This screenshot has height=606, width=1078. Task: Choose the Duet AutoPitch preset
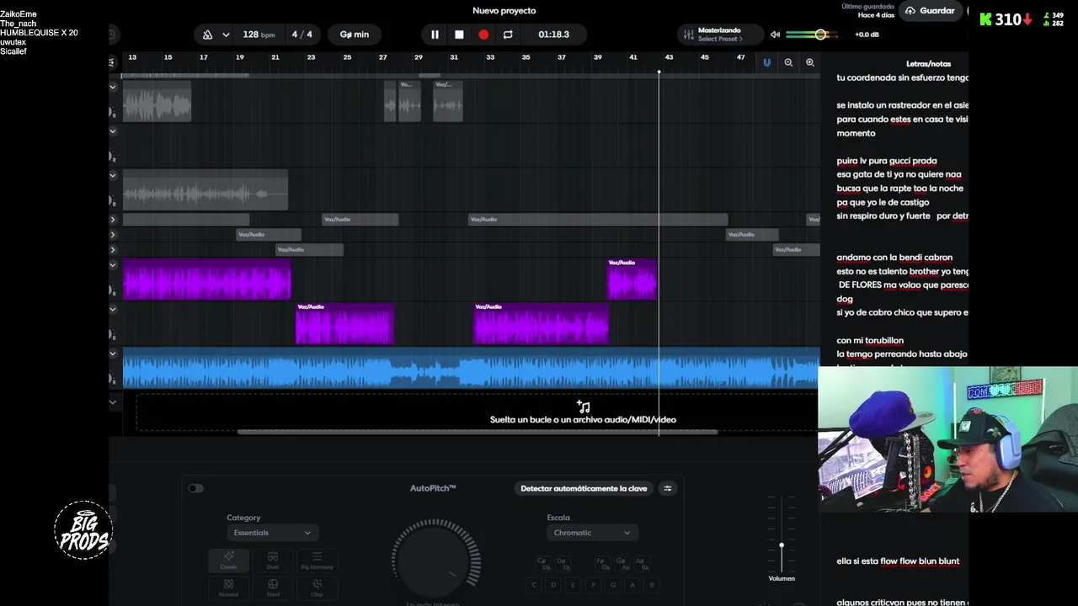click(273, 560)
